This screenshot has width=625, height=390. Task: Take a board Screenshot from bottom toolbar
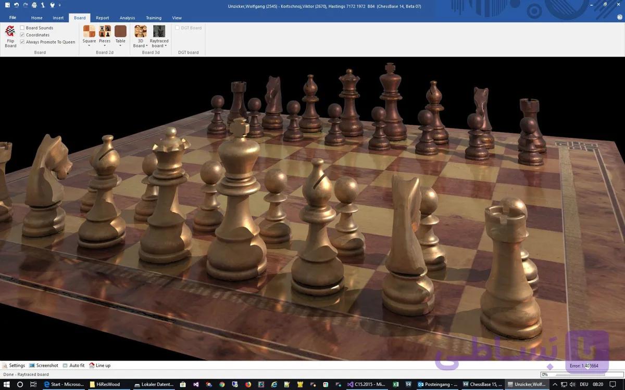point(44,366)
